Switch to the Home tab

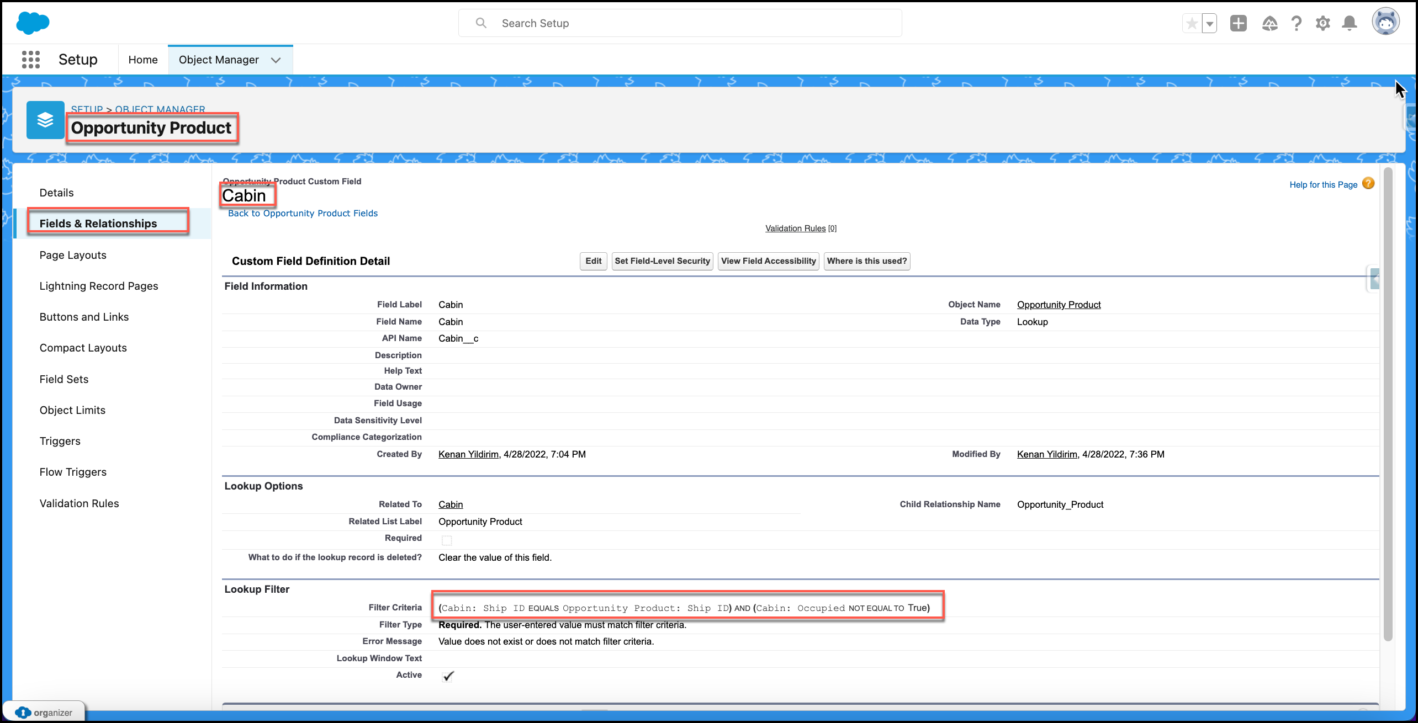pyautogui.click(x=142, y=60)
